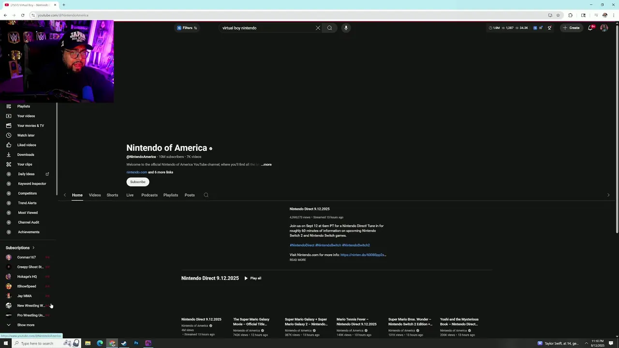Reload the page in Chrome
This screenshot has width=619, height=348.
pyautogui.click(x=23, y=15)
